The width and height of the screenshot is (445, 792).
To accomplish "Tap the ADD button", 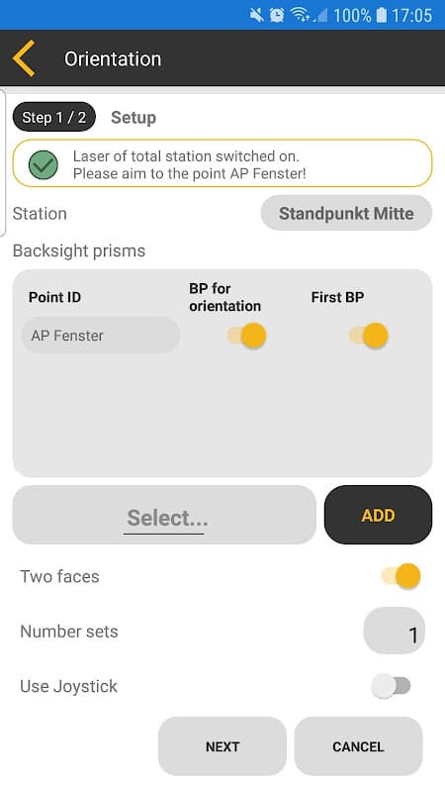I will click(378, 515).
